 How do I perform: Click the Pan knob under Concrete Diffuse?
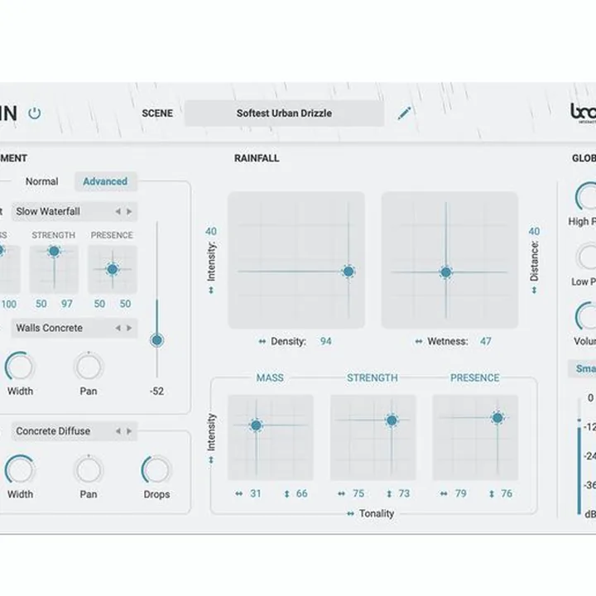pos(89,470)
